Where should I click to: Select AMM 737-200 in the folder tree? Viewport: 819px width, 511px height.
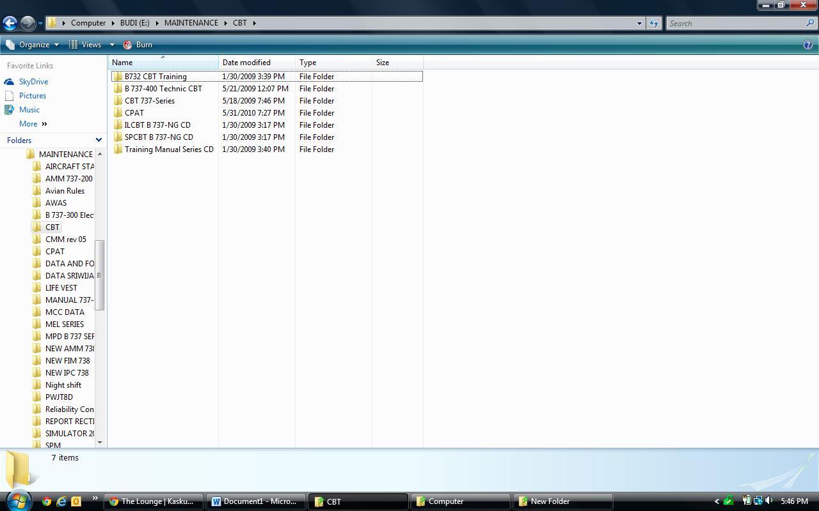[x=68, y=179]
